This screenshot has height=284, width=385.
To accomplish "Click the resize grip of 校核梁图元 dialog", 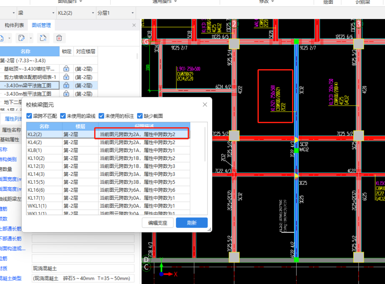I will pos(209,230).
